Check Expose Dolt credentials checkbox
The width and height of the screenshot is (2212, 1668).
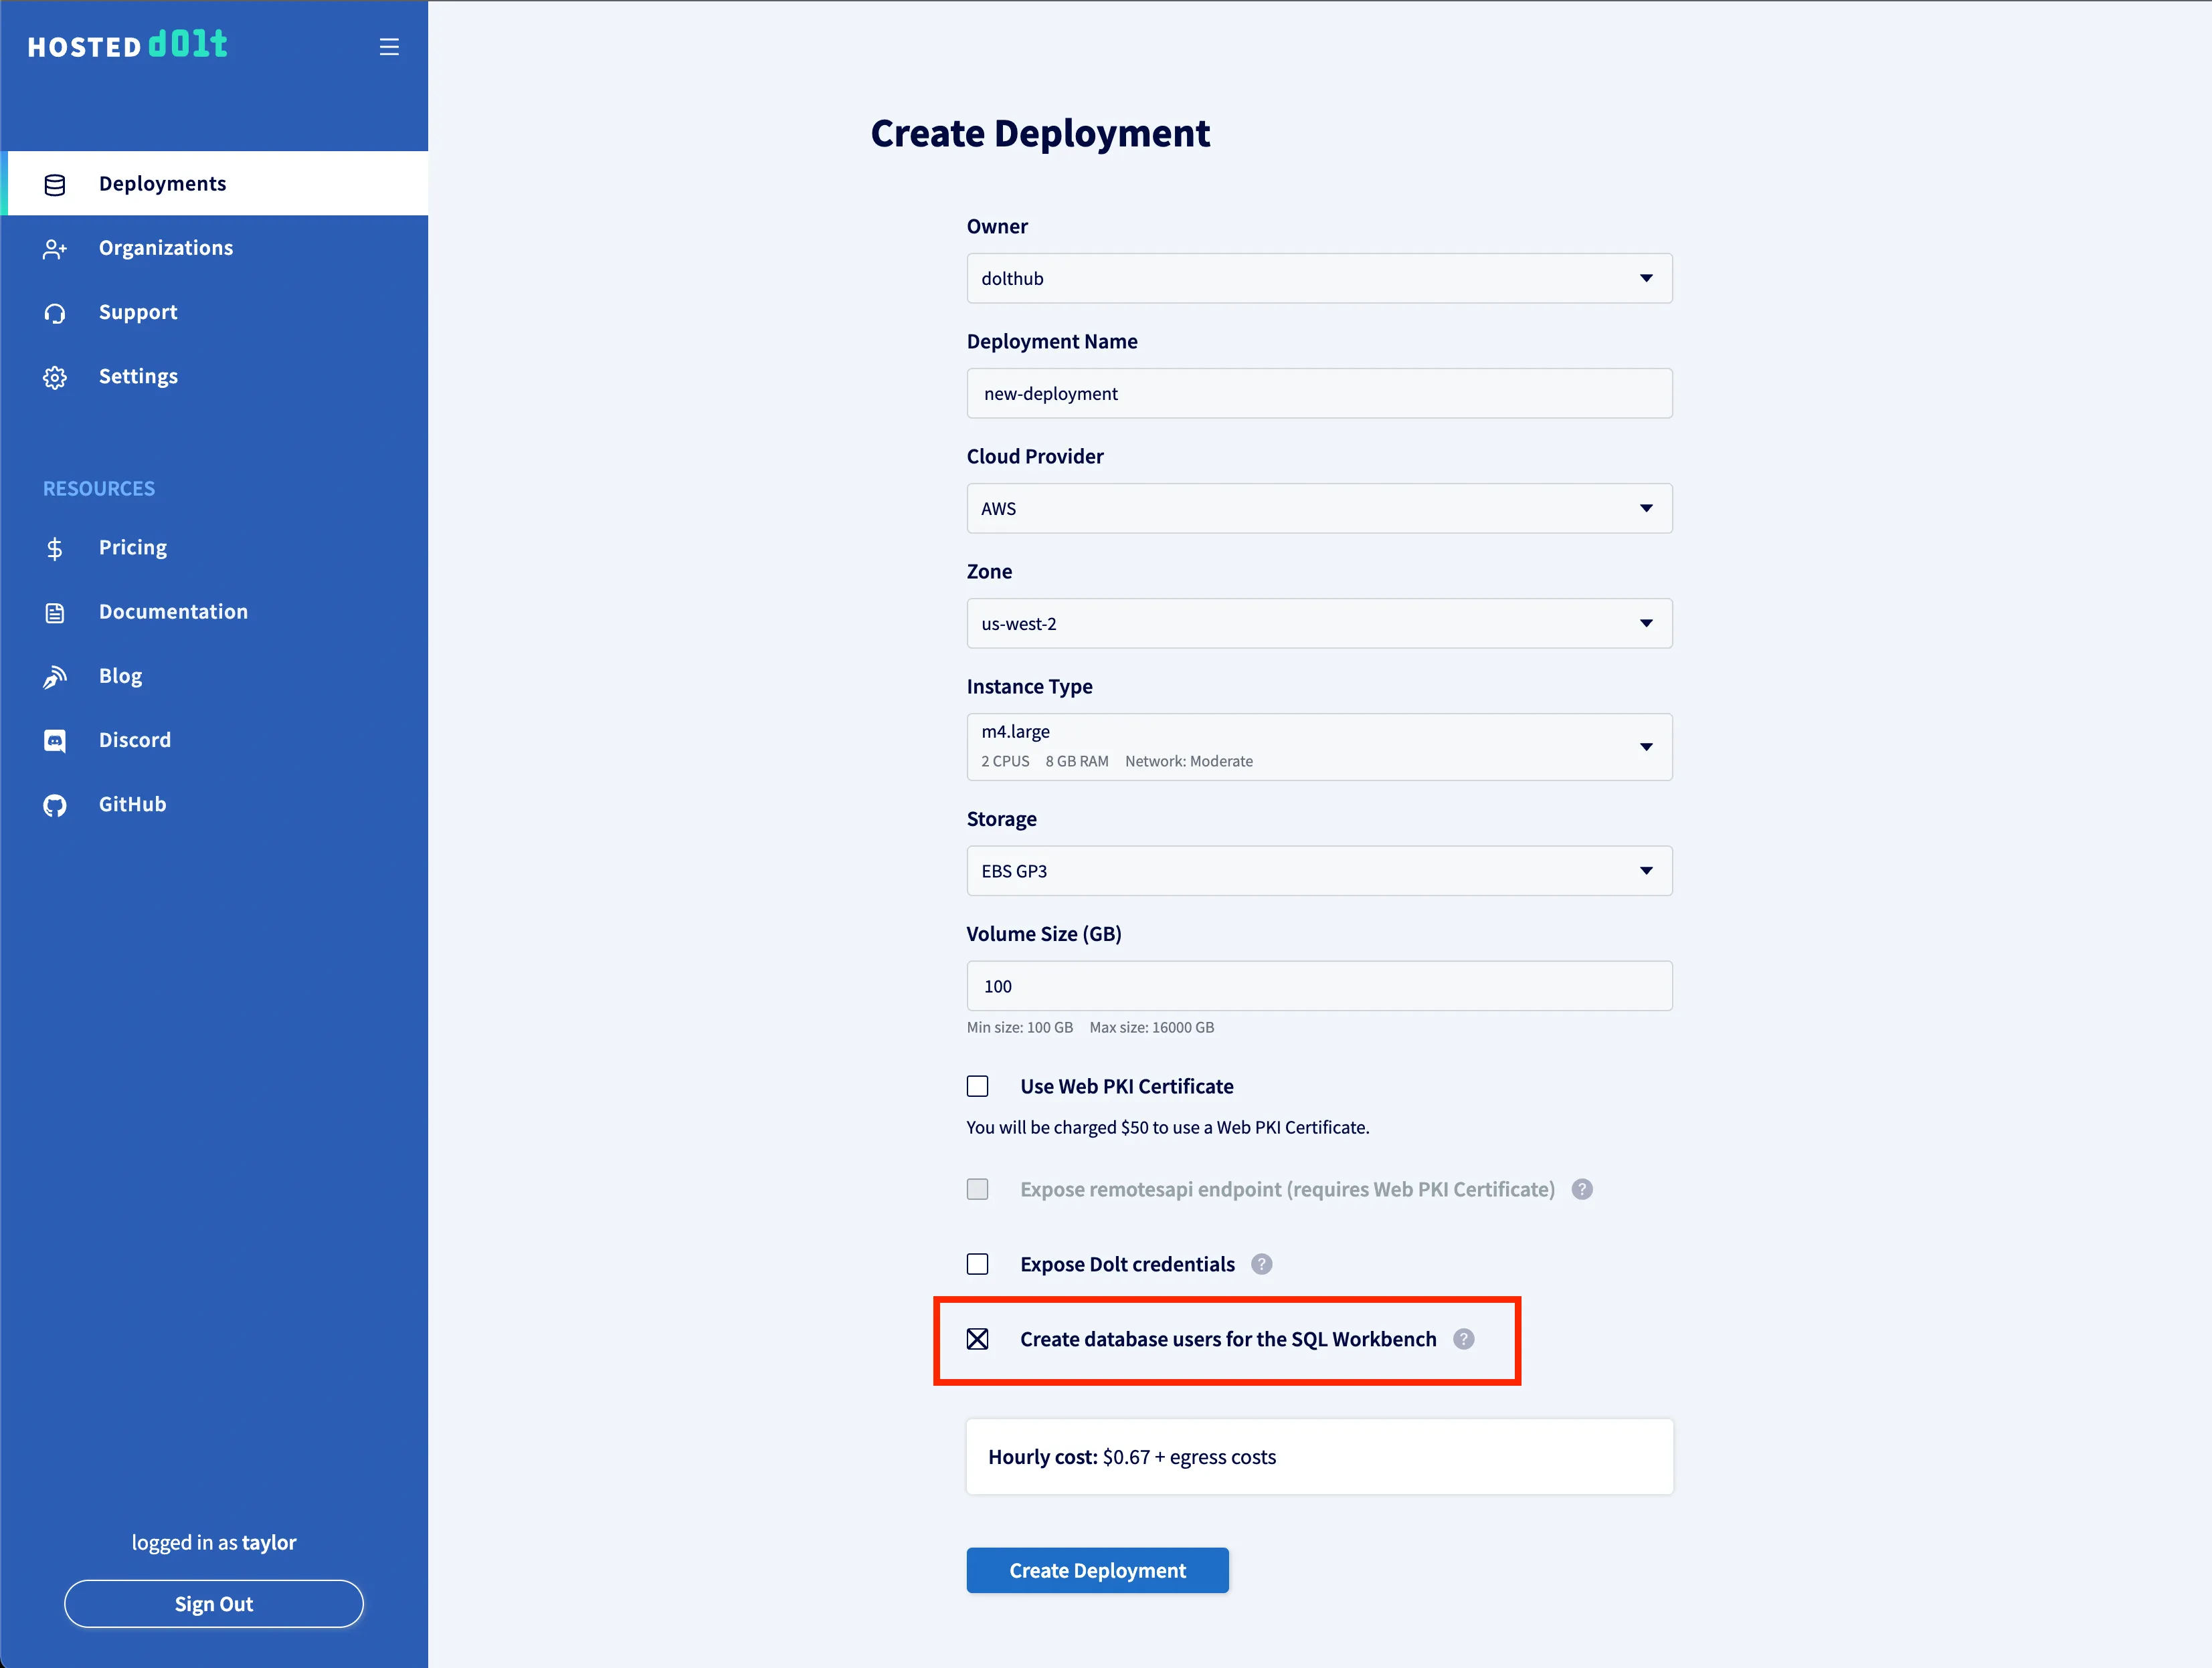pyautogui.click(x=978, y=1264)
